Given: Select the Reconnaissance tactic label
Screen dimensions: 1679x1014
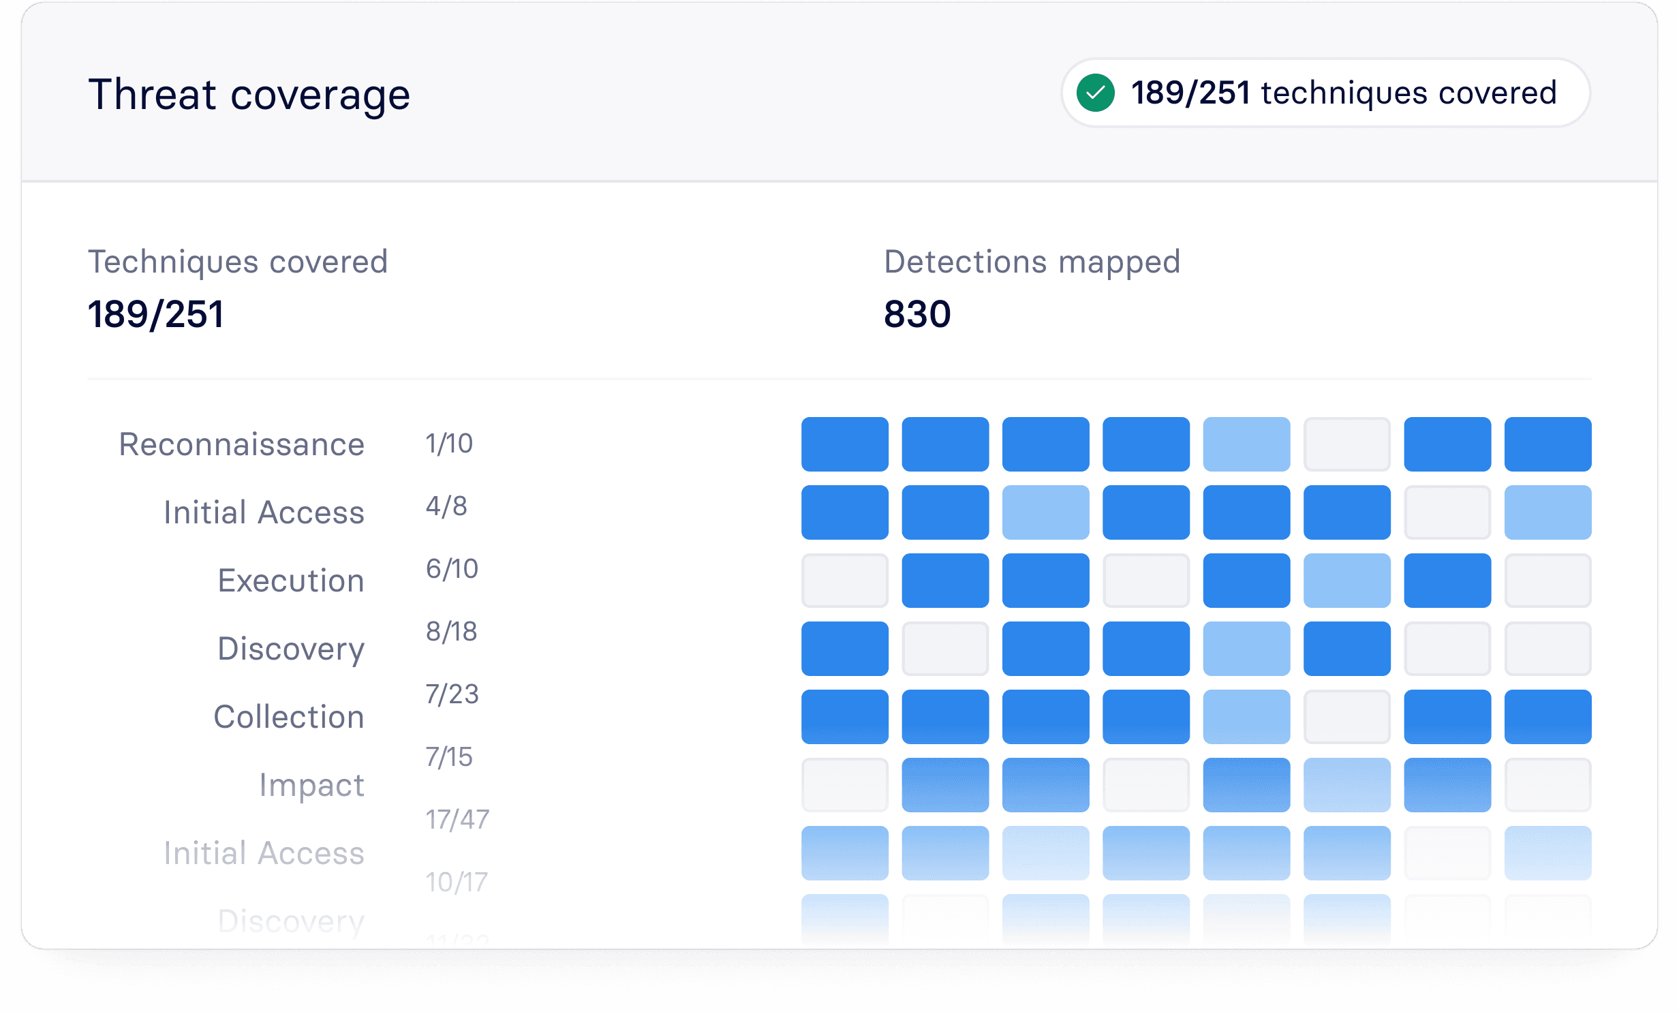Looking at the screenshot, I should click(242, 444).
